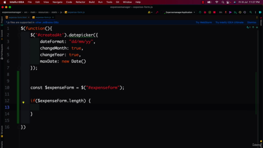Open the Project tool window sidebar button

click(x=2, y=21)
